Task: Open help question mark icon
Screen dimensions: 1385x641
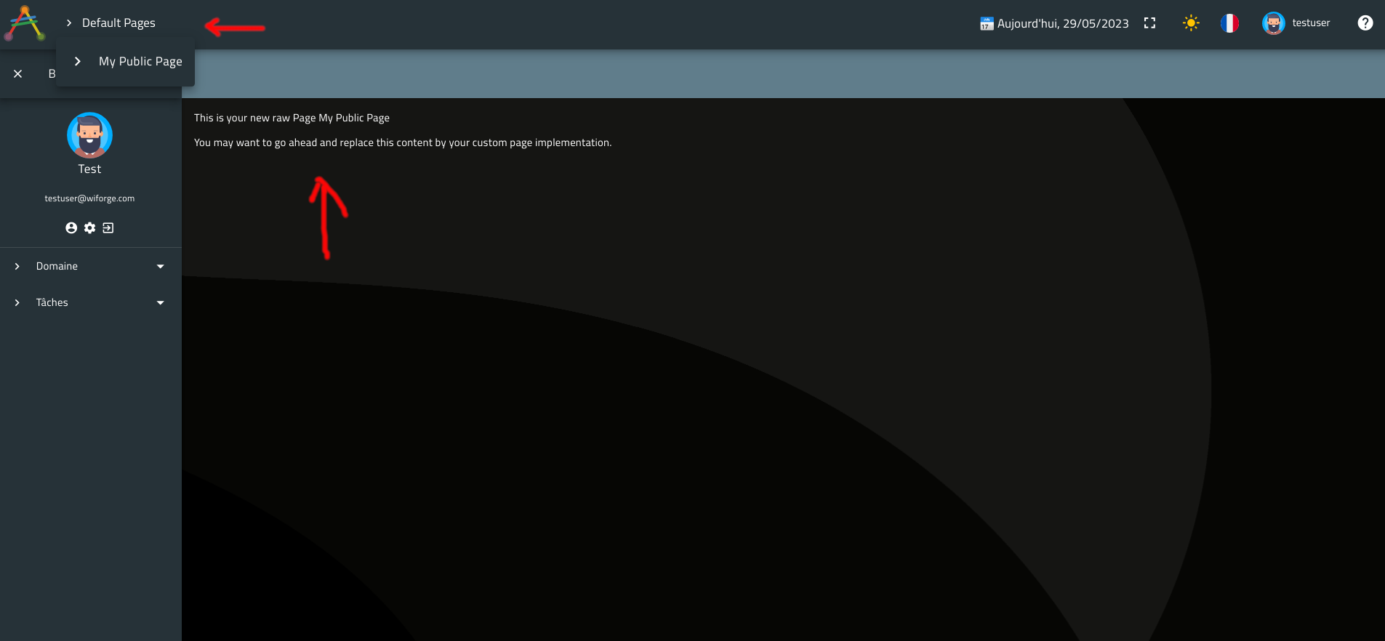Action: (1365, 23)
